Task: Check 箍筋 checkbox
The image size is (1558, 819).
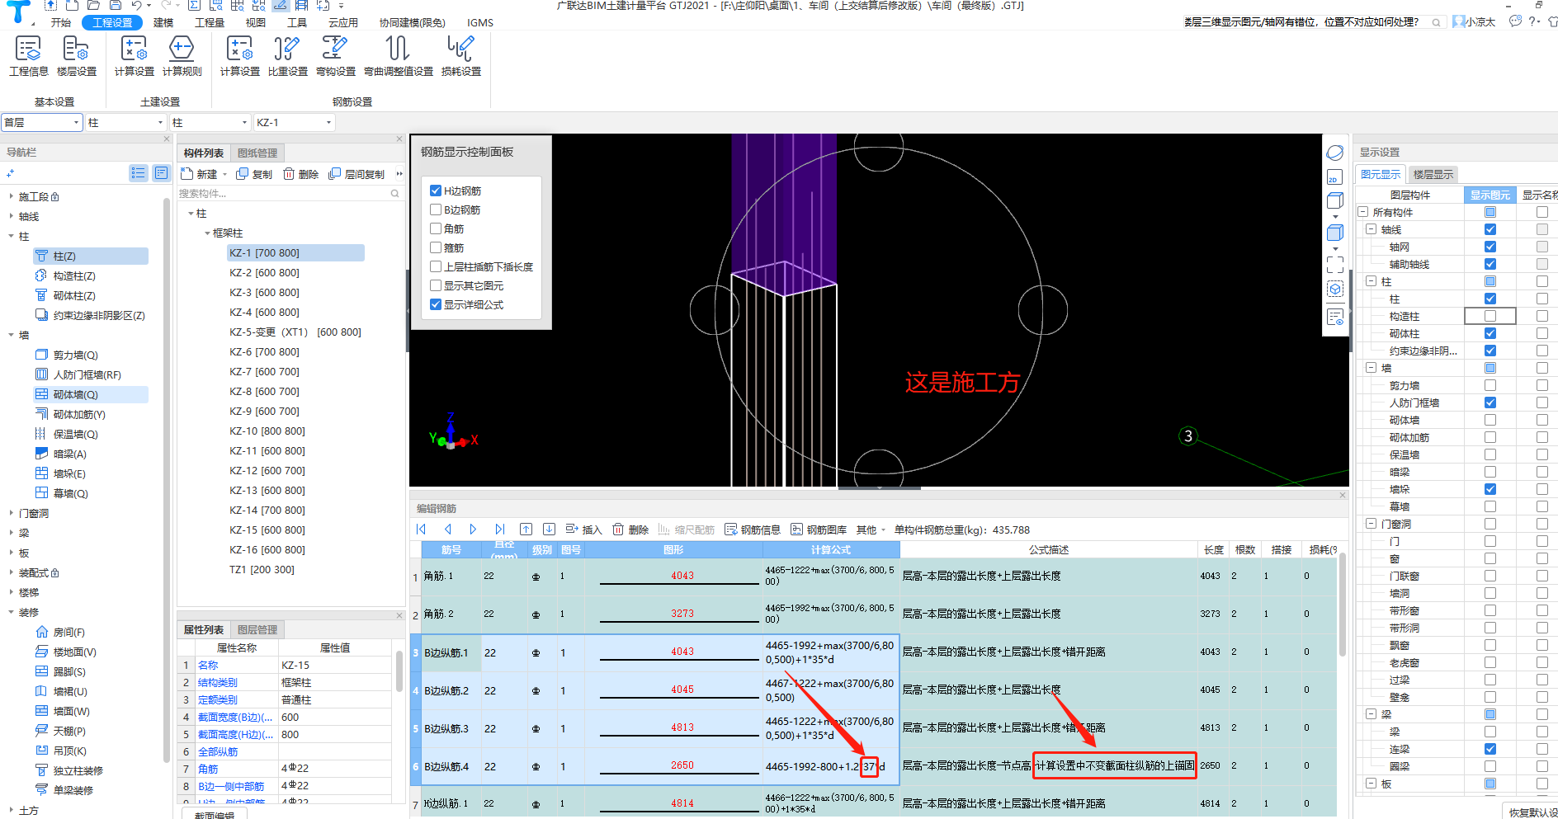Action: [436, 247]
